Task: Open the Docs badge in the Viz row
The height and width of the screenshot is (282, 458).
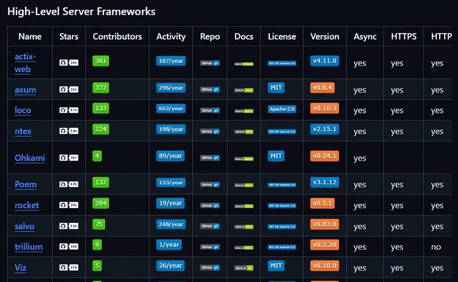Action: (x=244, y=268)
